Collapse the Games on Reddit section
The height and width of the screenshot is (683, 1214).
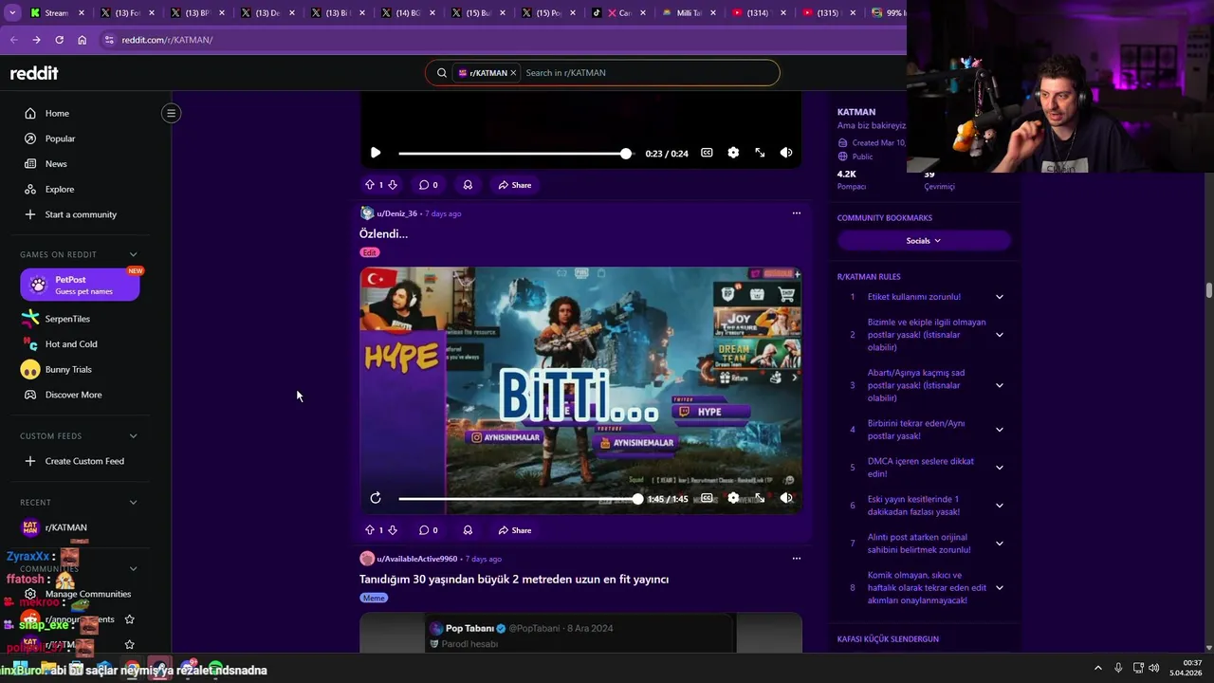click(x=133, y=254)
